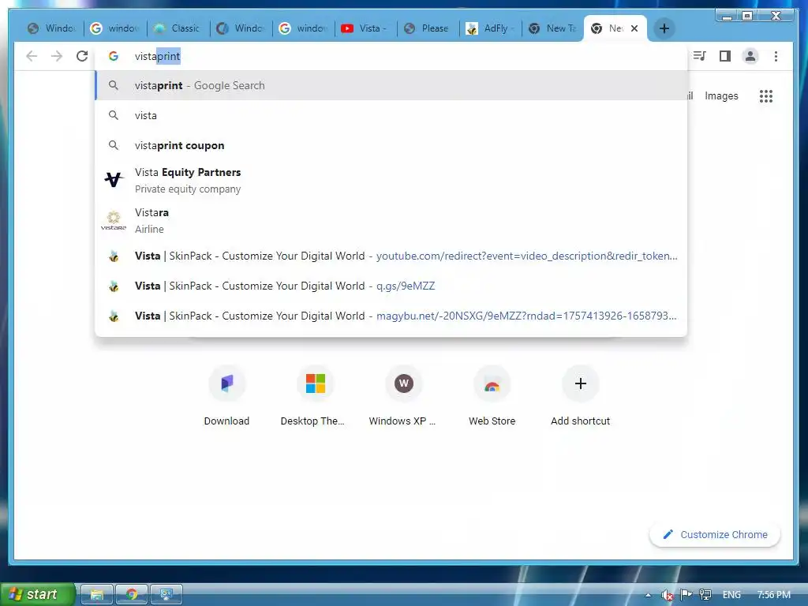Click the Vista Equity Partners logo icon
The height and width of the screenshot is (606, 808).
click(x=114, y=180)
